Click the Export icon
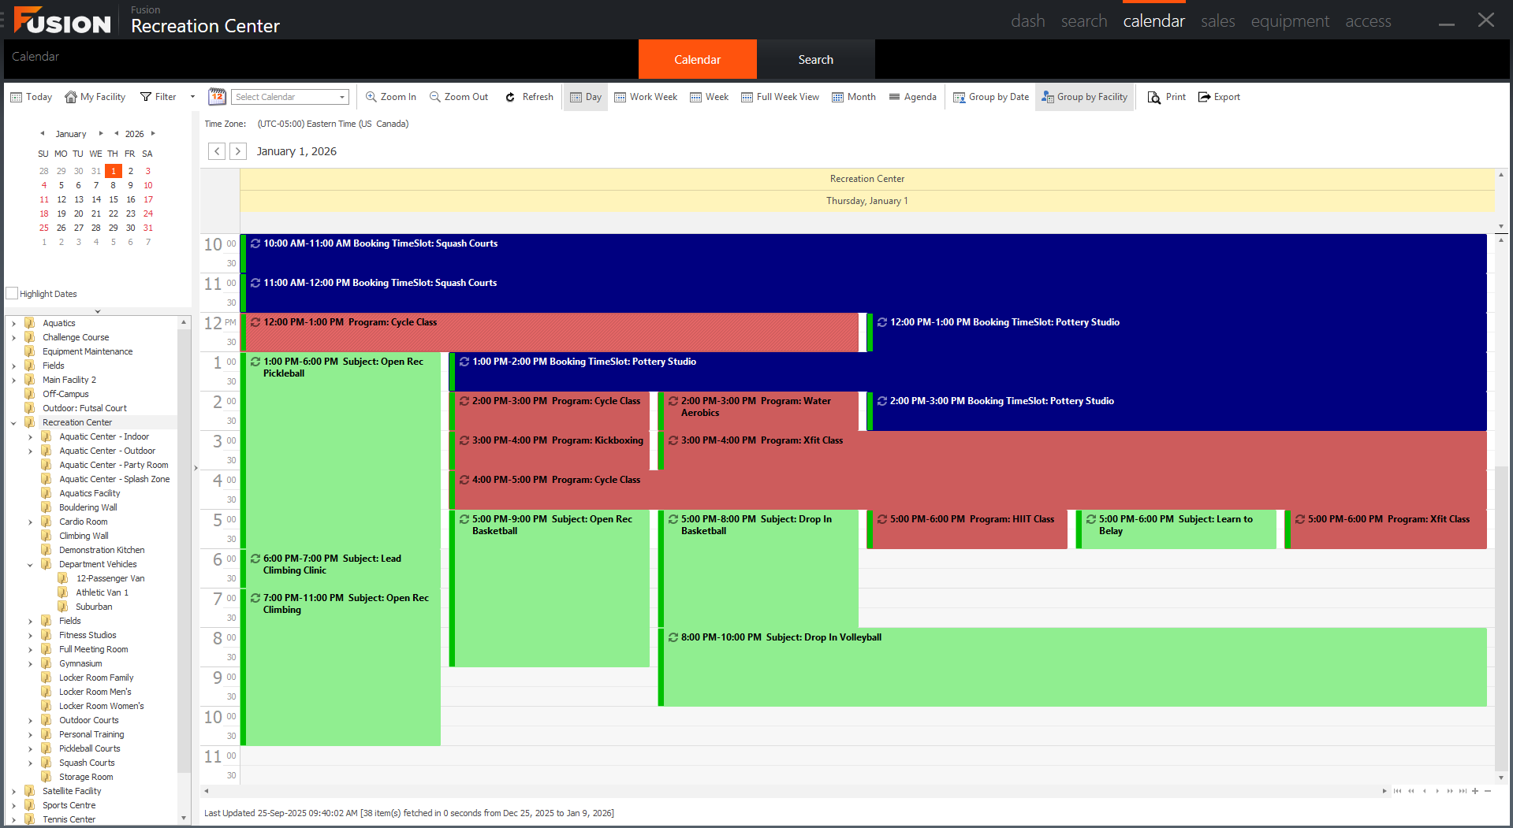Screen dimensions: 1513x828 click(x=1204, y=97)
